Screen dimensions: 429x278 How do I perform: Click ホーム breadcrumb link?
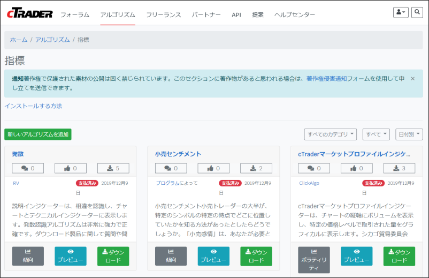pos(19,40)
